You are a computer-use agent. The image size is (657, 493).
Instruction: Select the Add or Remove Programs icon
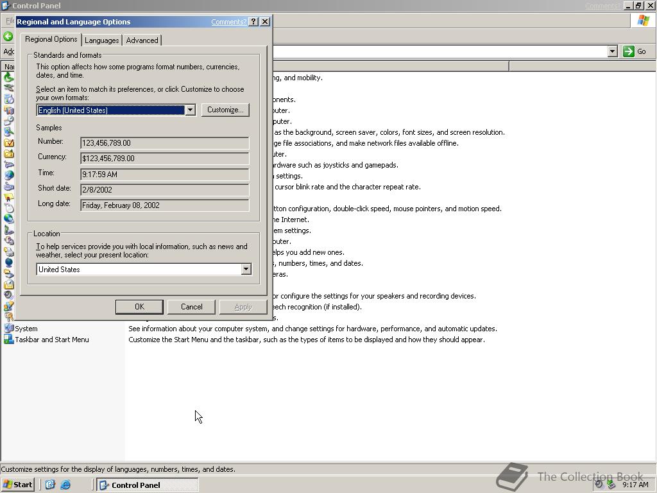(x=8, y=99)
